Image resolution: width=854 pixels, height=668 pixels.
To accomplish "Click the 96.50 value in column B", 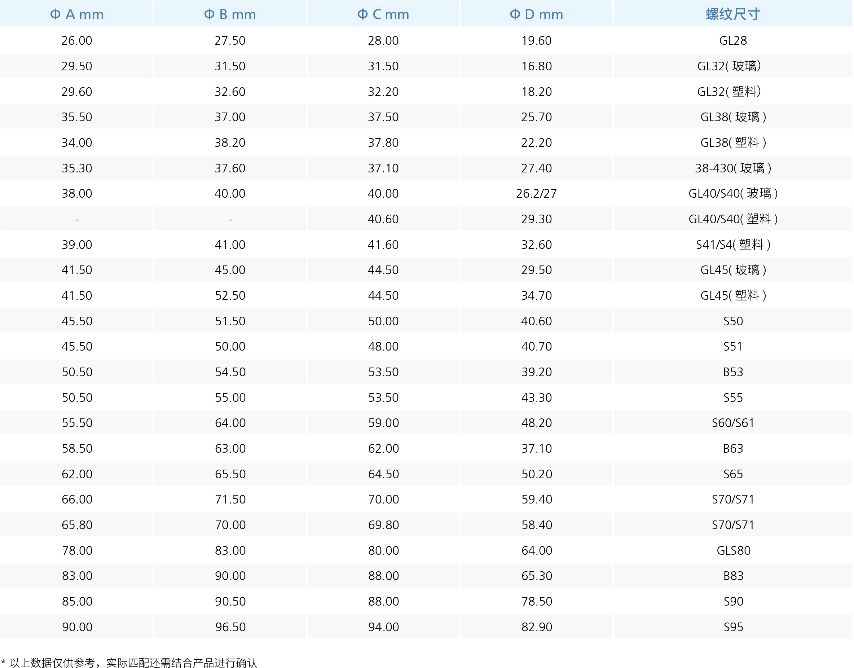I will [x=230, y=627].
